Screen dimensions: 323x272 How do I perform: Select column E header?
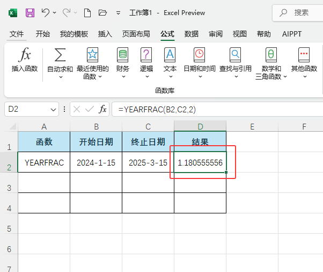coord(252,126)
